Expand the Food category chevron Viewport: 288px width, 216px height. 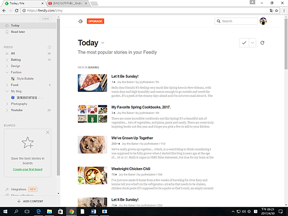point(7,85)
